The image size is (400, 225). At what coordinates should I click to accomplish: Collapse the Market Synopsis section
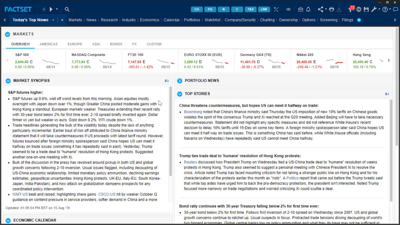pos(8,81)
